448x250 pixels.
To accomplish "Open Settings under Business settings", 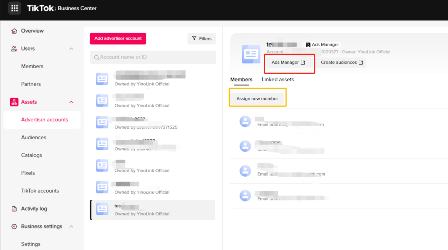I will point(31,244).
